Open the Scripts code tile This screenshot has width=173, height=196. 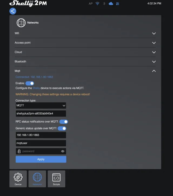(x=56, y=179)
